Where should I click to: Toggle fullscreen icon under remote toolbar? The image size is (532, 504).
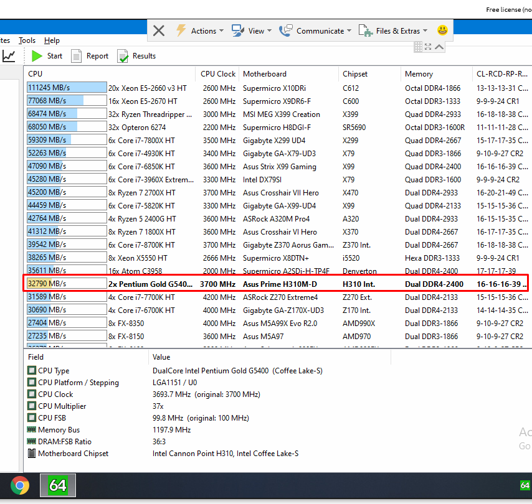click(428, 47)
